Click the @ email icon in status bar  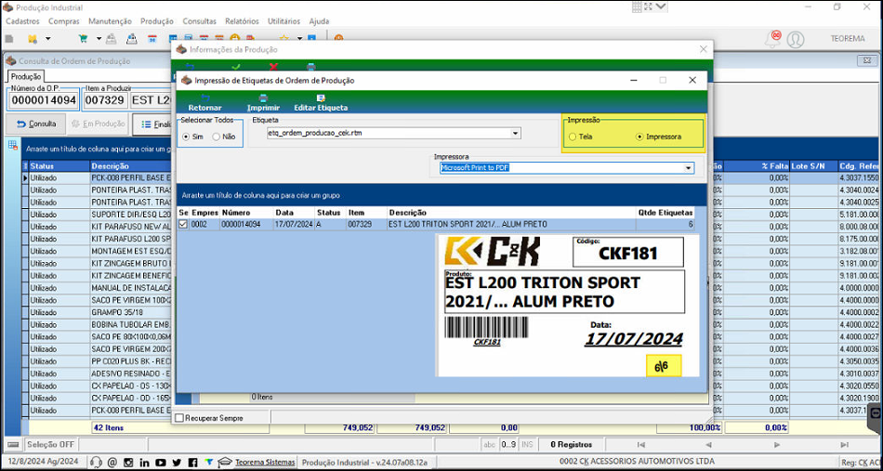tap(112, 462)
